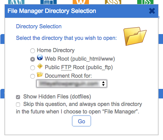
Task: Close the File Manager Directory Selection dialog
Action: [152, 11]
